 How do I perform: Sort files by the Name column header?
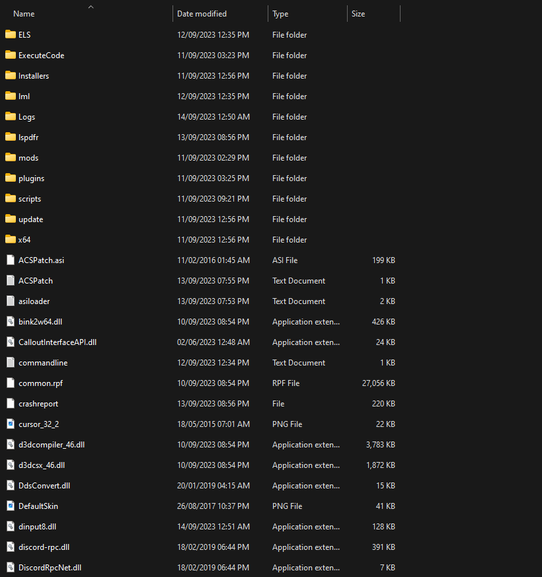24,14
